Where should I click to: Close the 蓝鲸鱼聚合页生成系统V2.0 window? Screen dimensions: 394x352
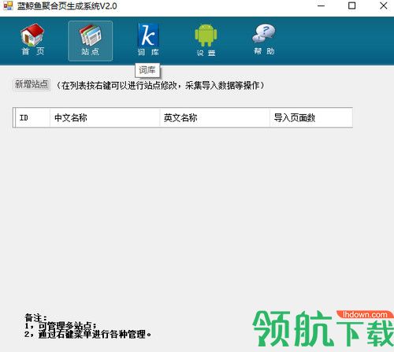384,6
